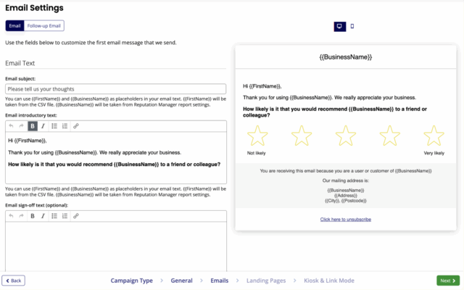Select the second star in the preview
This screenshot has width=464, height=290.
click(302, 136)
